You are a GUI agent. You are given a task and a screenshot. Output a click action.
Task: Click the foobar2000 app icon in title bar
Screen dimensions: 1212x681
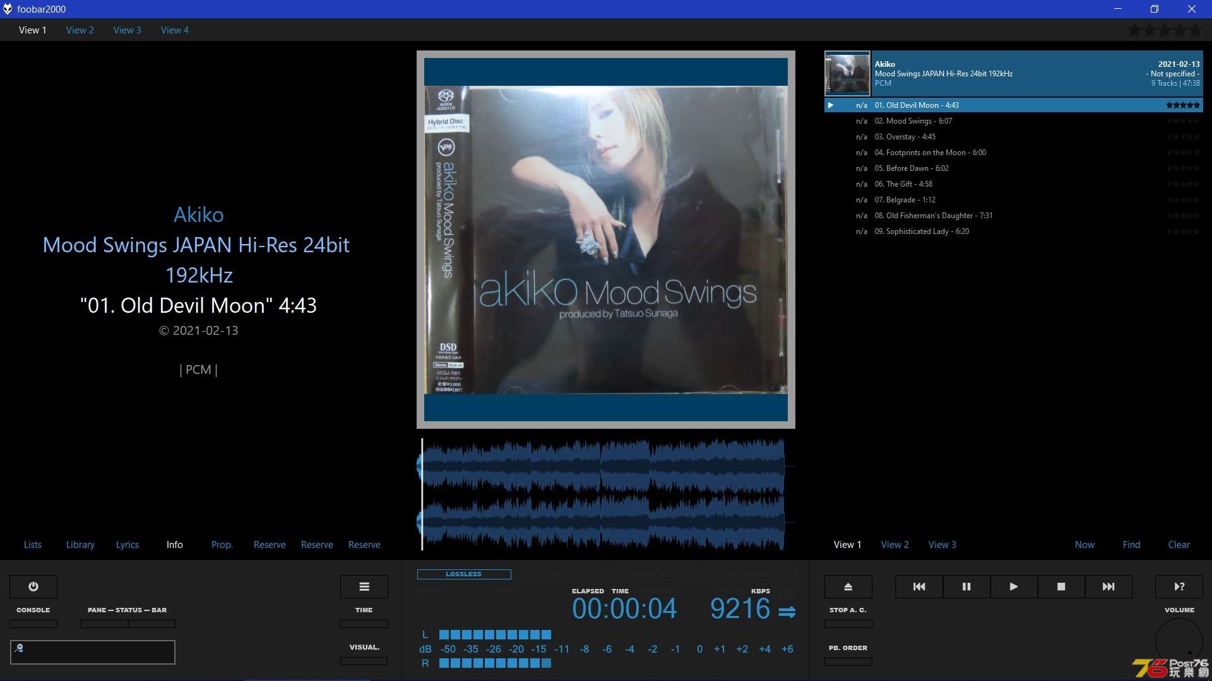tap(8, 9)
